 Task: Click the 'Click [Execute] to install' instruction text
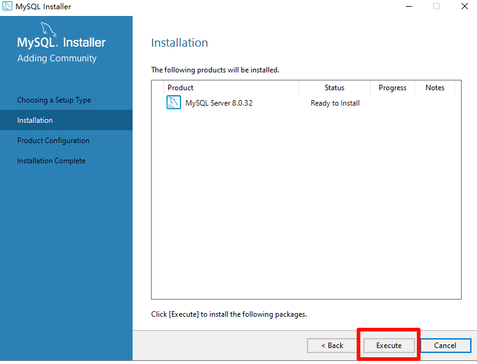pos(229,314)
